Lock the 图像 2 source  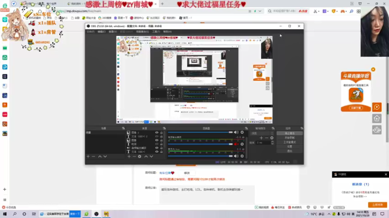pos(161,132)
